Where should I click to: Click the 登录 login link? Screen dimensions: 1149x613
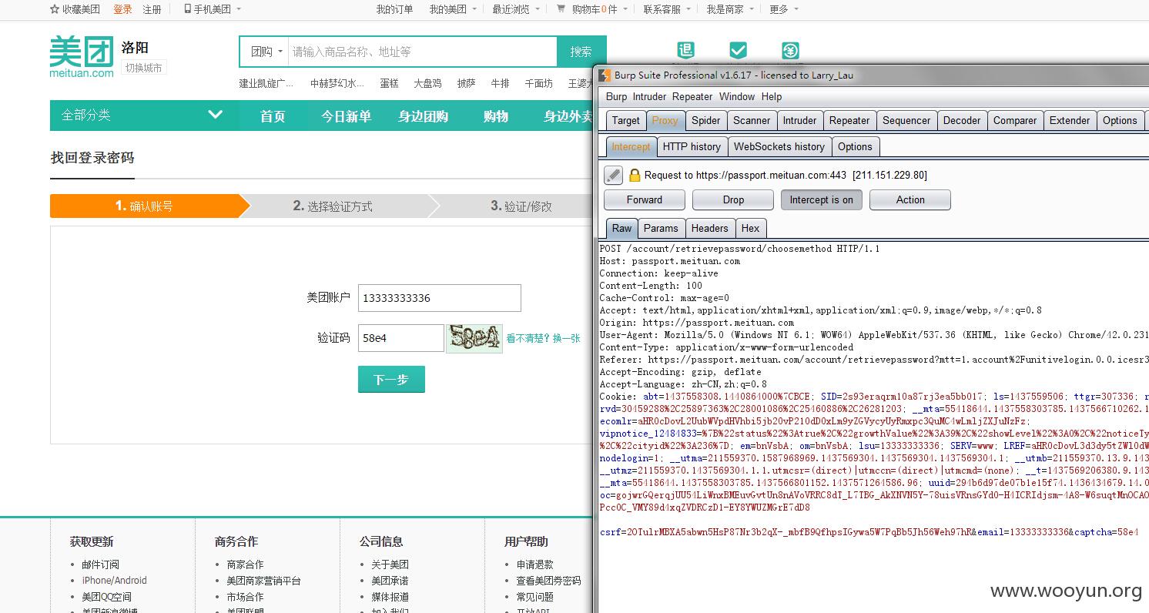[122, 9]
